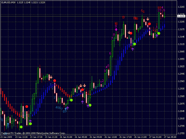Click the 26 Jan 21:00 time label
The height and width of the screenshot is (139, 186).
click(x=140, y=137)
